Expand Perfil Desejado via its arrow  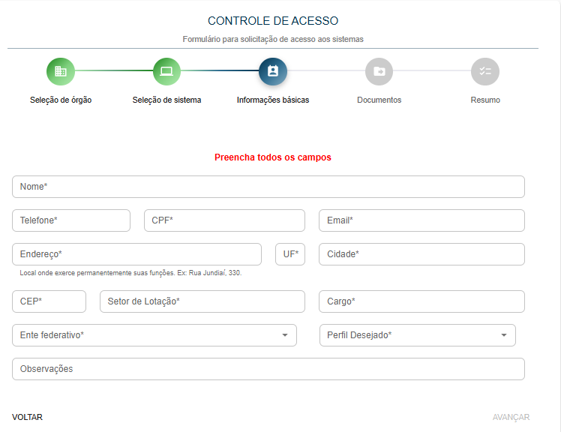(x=504, y=335)
